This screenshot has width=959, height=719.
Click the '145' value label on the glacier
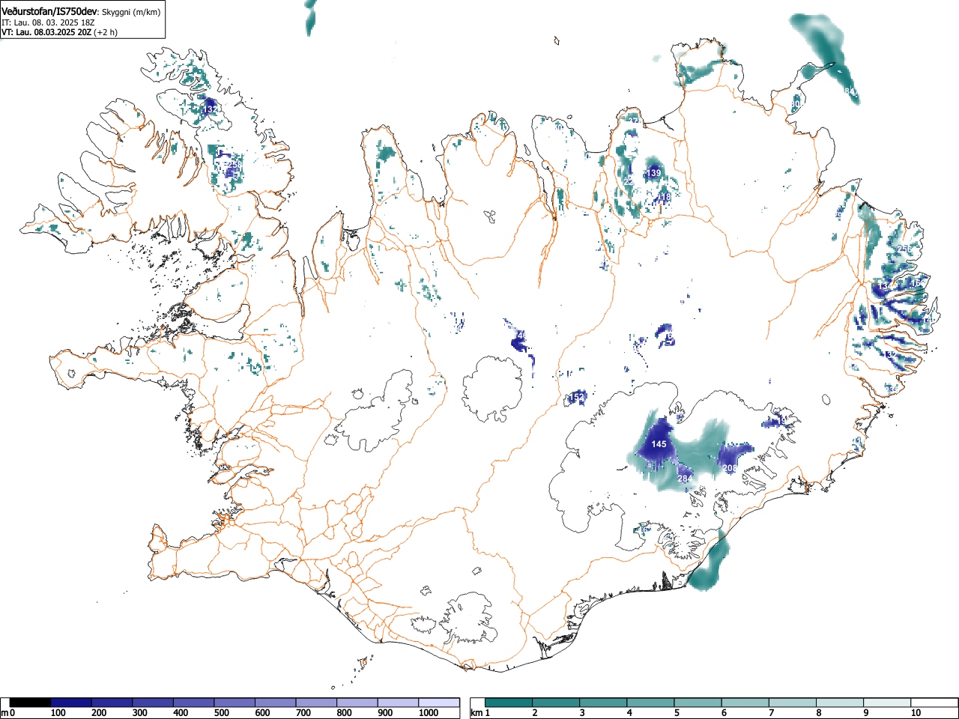tap(659, 444)
